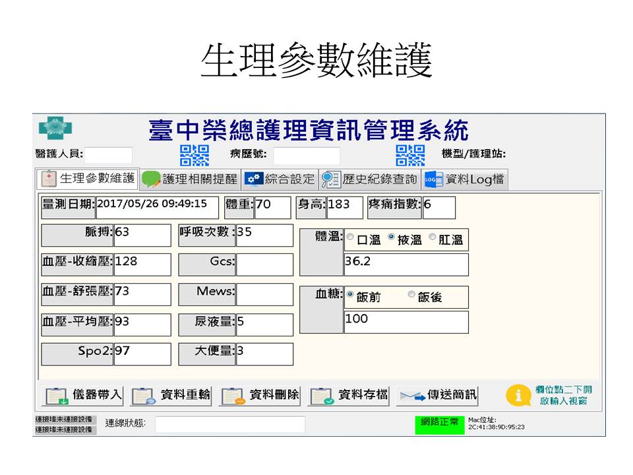Click the 身高 field showing 183
Viewport: 633px width, 475px height.
(345, 208)
